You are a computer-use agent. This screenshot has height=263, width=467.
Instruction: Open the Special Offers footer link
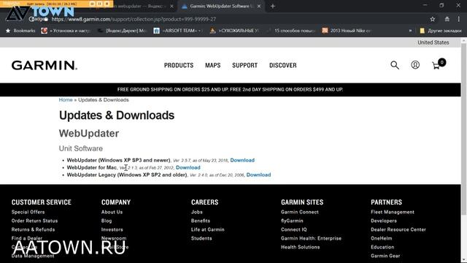click(28, 212)
